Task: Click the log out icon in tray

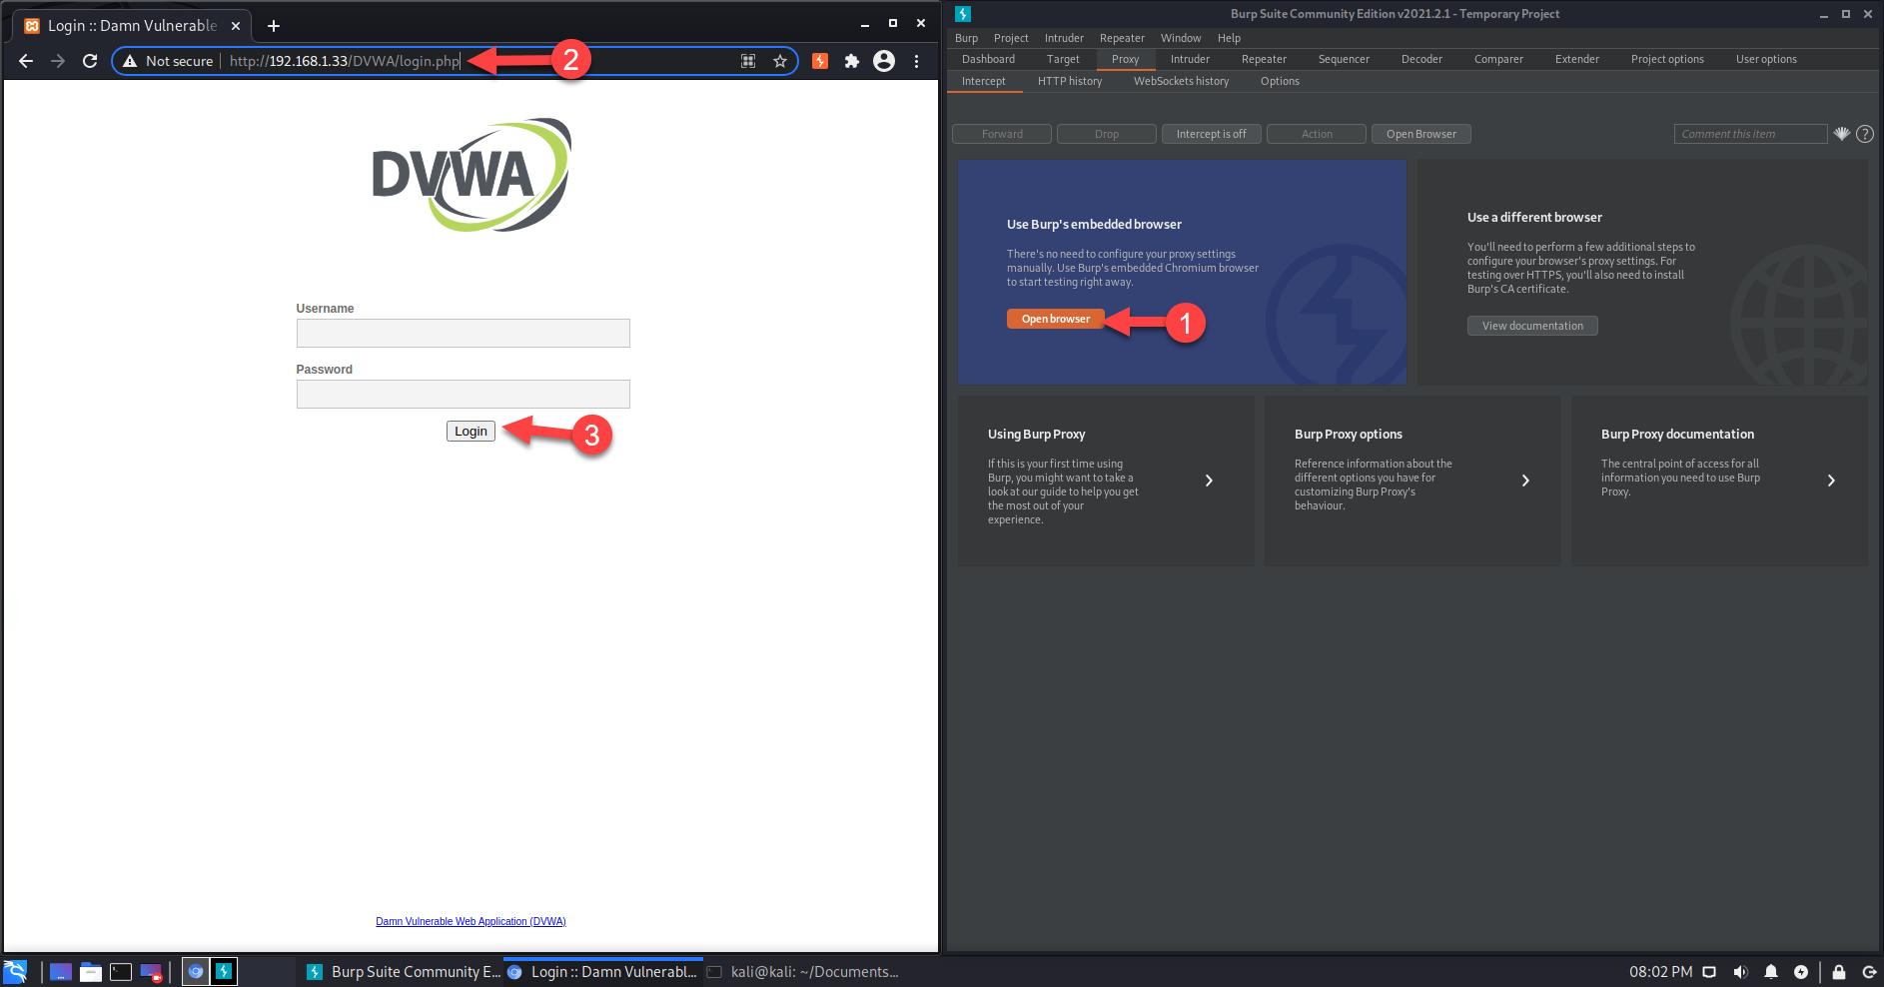Action: (1869, 972)
